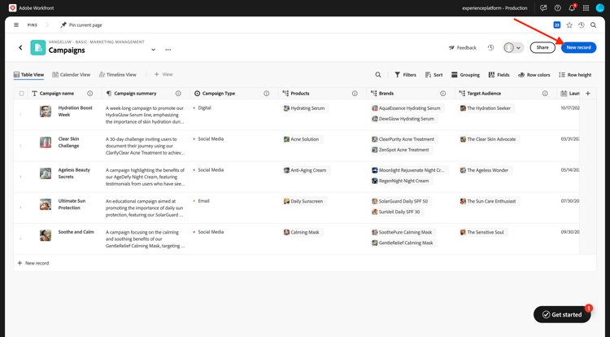Show info for Campaign summary column
Screen dimensions: 610x337
pos(178,94)
